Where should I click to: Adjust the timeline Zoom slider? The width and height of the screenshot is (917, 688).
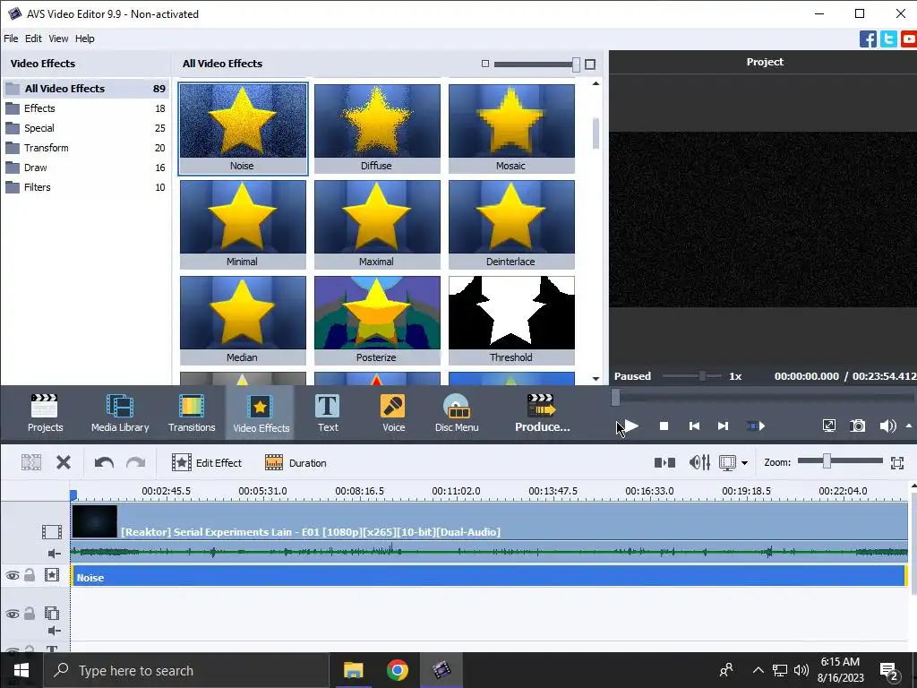click(x=827, y=461)
